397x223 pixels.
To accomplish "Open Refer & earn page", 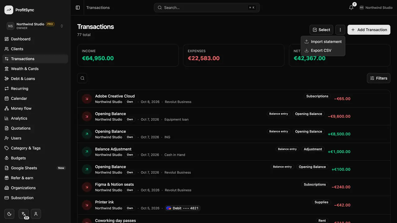I will click(x=35, y=178).
